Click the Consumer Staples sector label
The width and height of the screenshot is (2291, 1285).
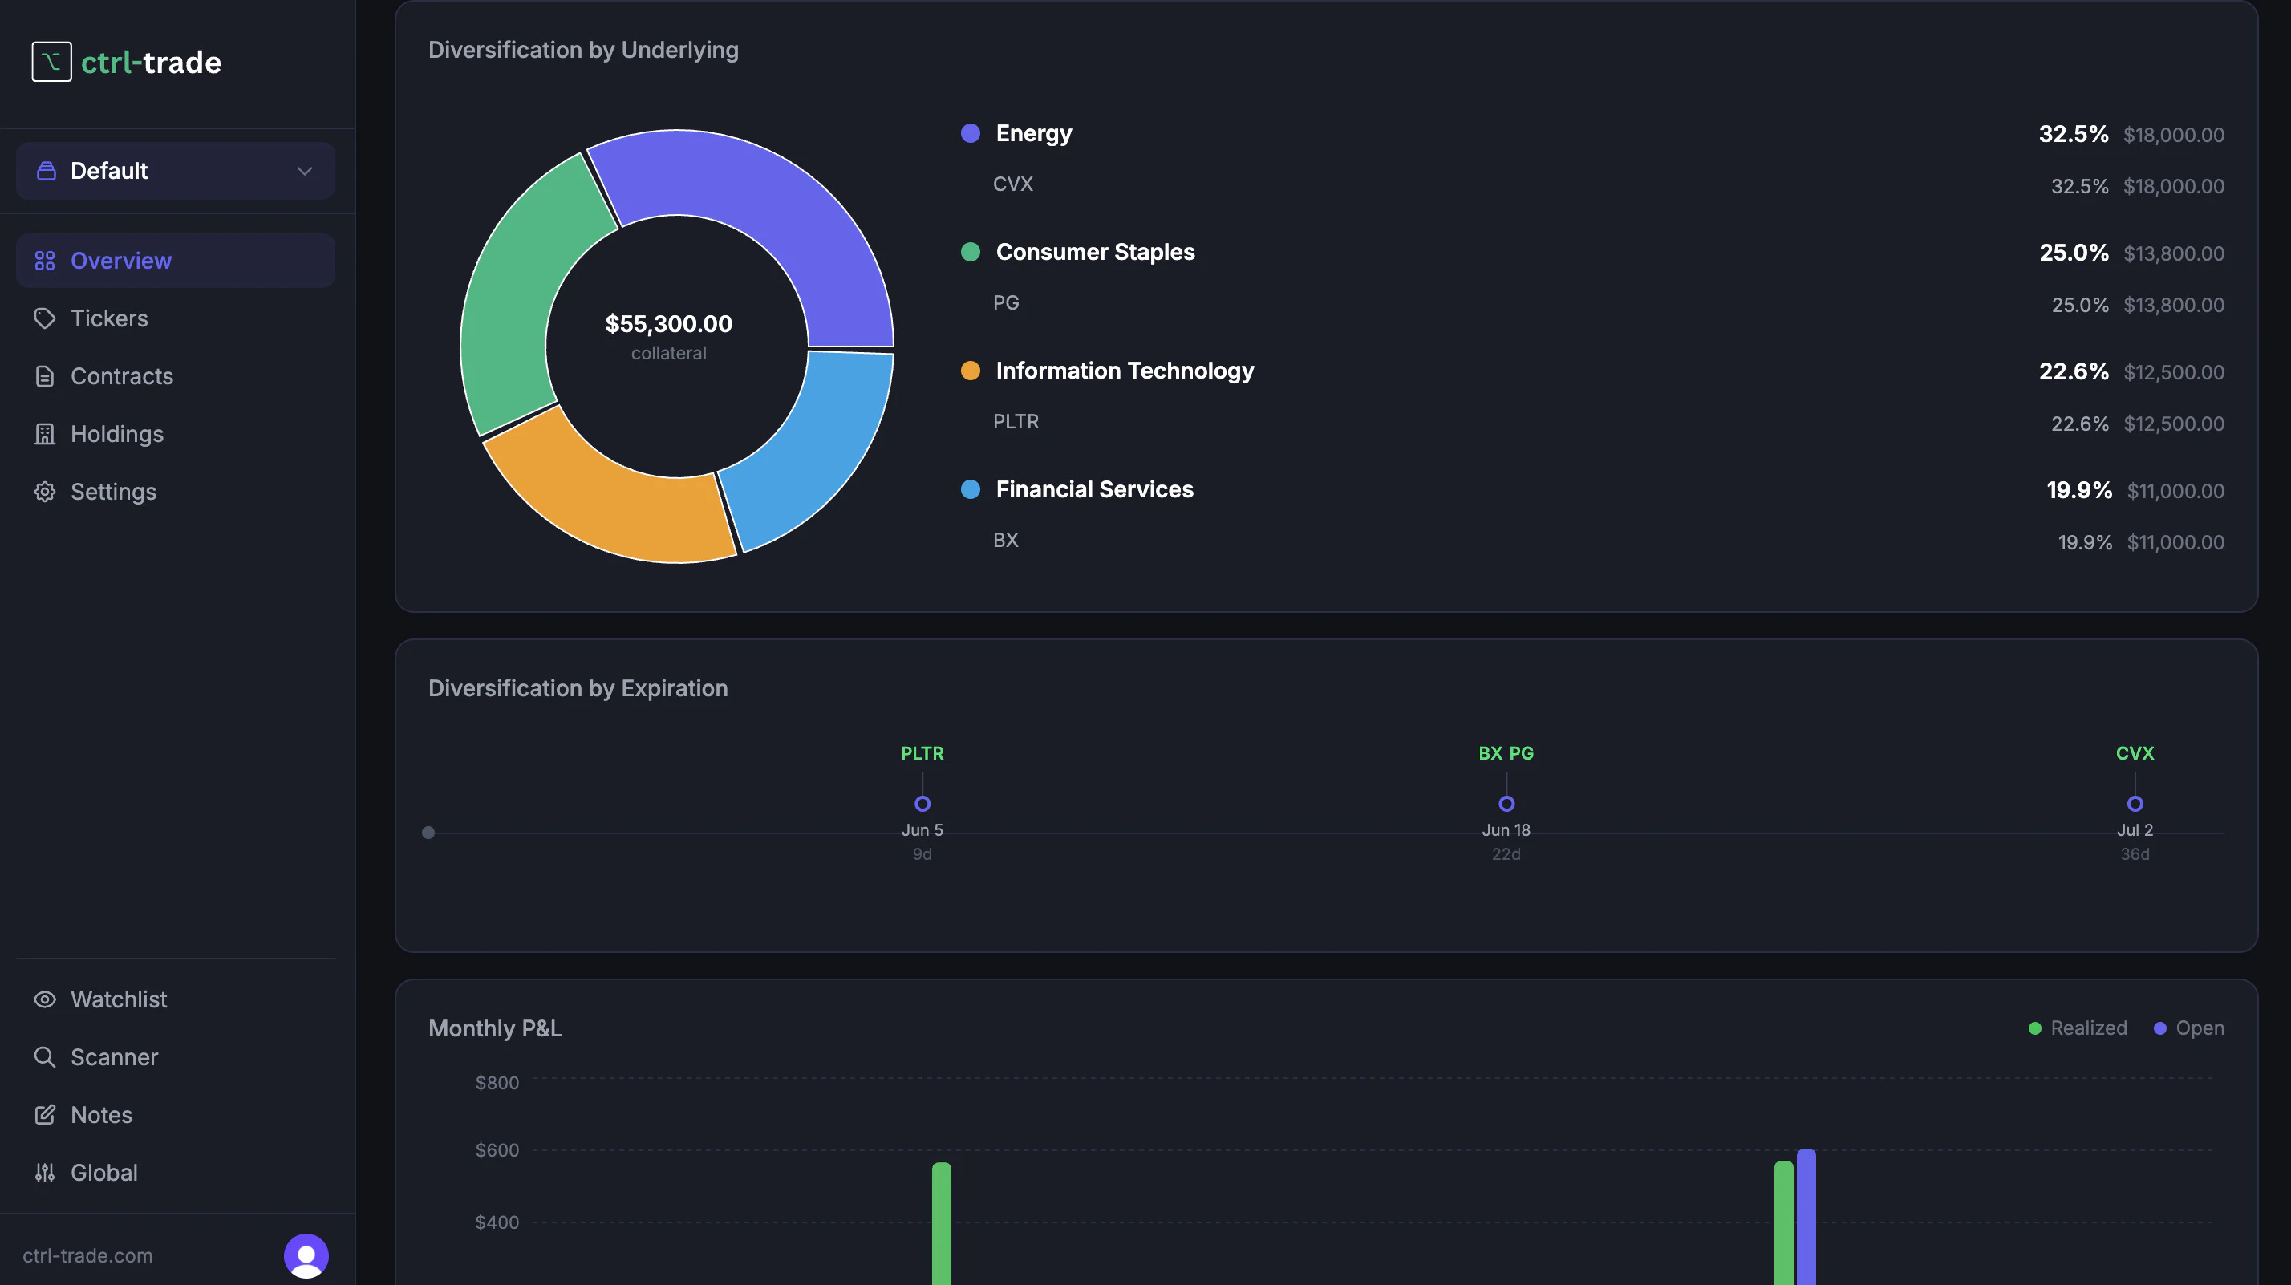pos(1096,253)
